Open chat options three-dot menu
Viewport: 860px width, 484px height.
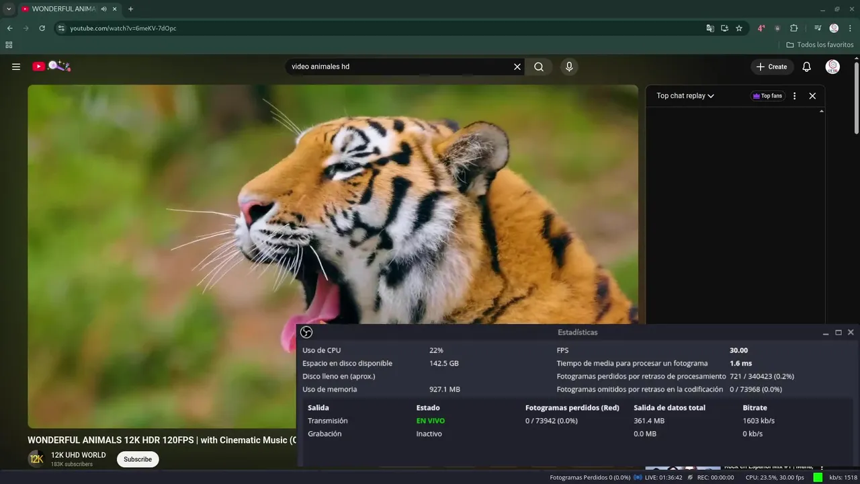[794, 96]
